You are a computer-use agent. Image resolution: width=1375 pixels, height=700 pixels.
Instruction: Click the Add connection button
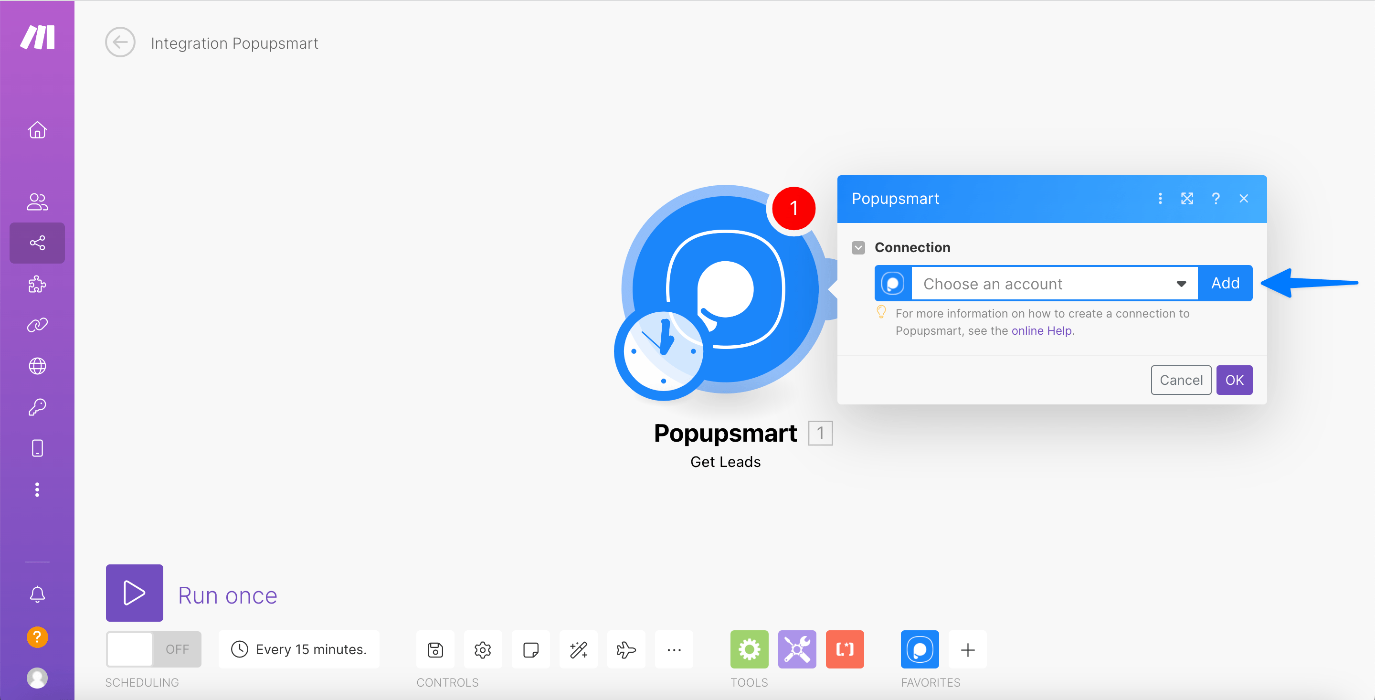(x=1226, y=283)
